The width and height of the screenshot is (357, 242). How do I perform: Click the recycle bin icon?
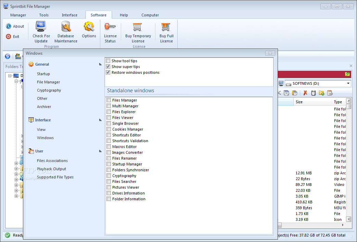coord(314,93)
